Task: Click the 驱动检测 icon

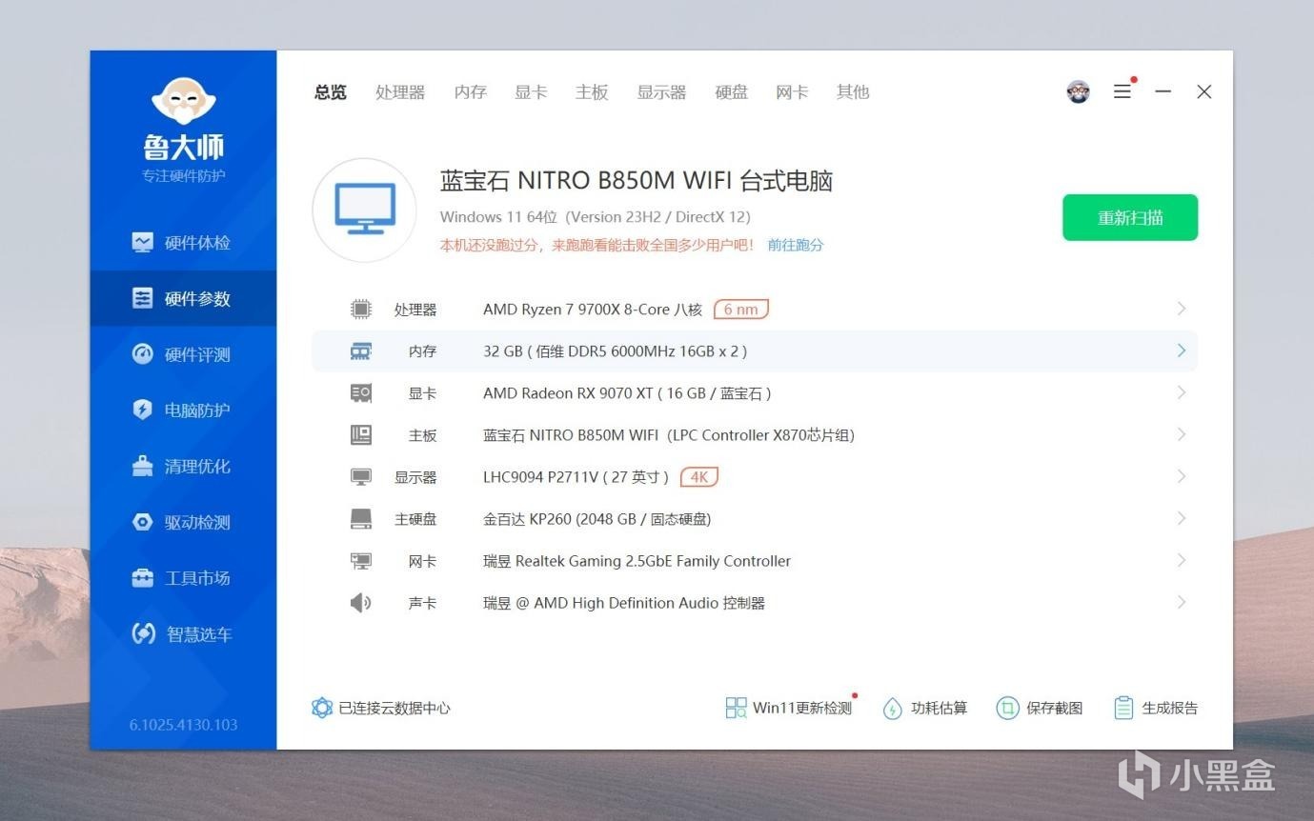Action: coord(142,522)
